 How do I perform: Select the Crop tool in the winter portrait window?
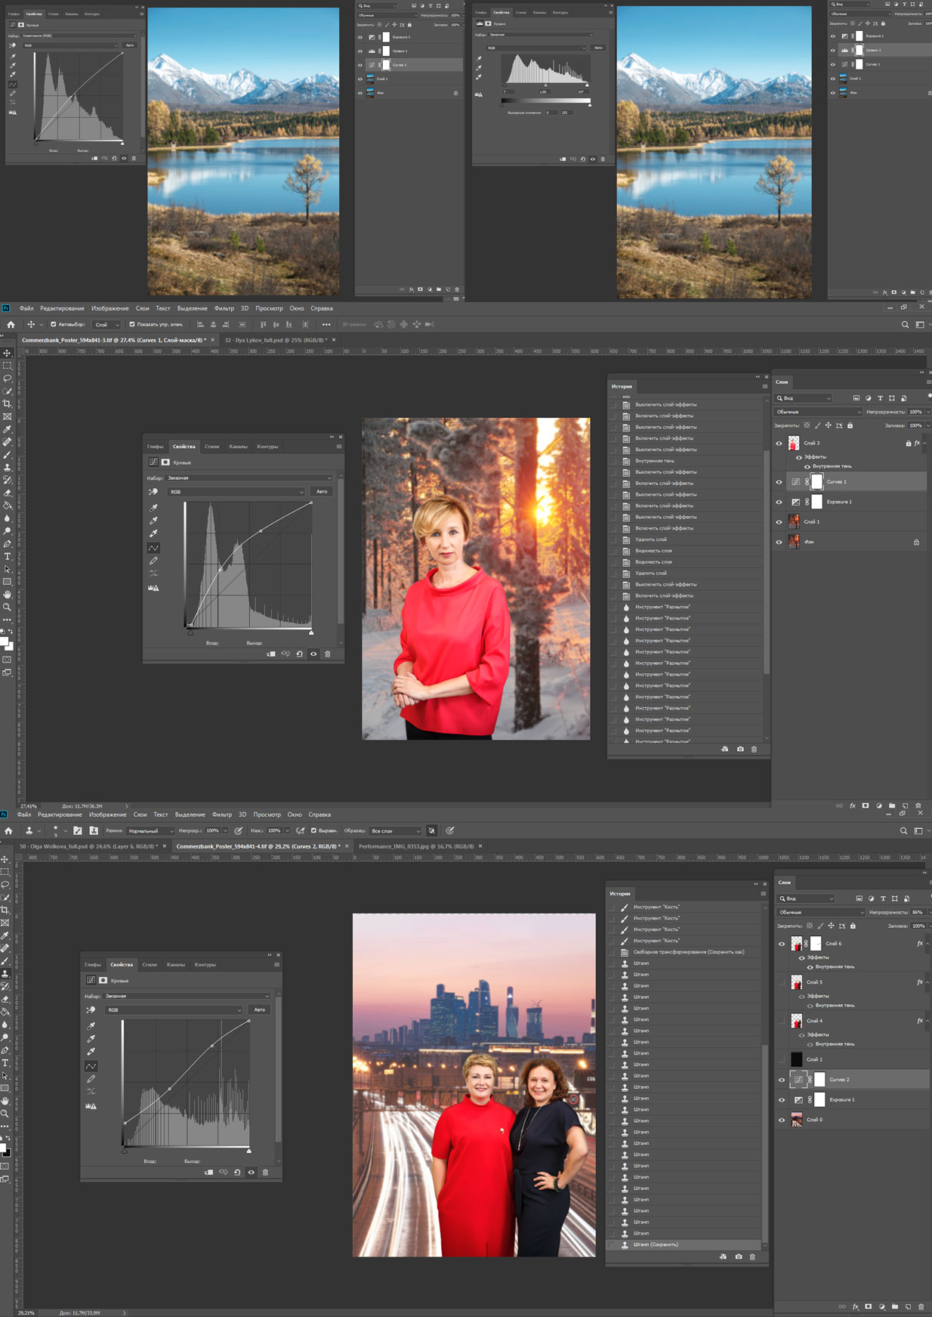click(x=8, y=403)
